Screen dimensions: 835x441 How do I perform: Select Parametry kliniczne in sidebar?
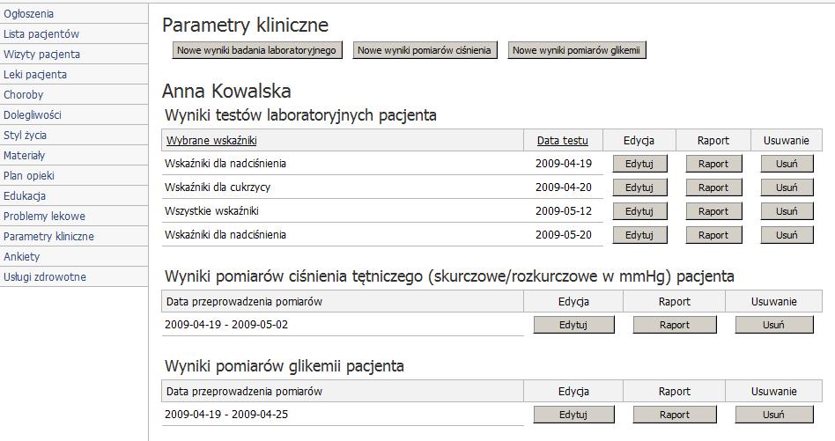pos(48,236)
